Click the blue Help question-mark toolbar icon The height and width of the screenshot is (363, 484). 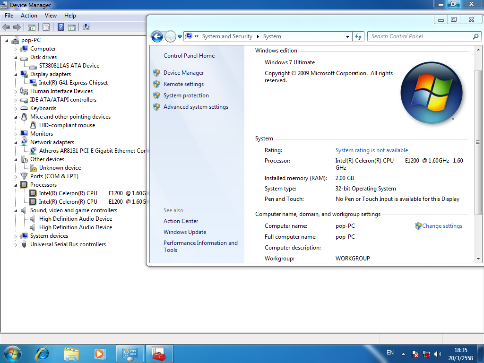point(61,27)
